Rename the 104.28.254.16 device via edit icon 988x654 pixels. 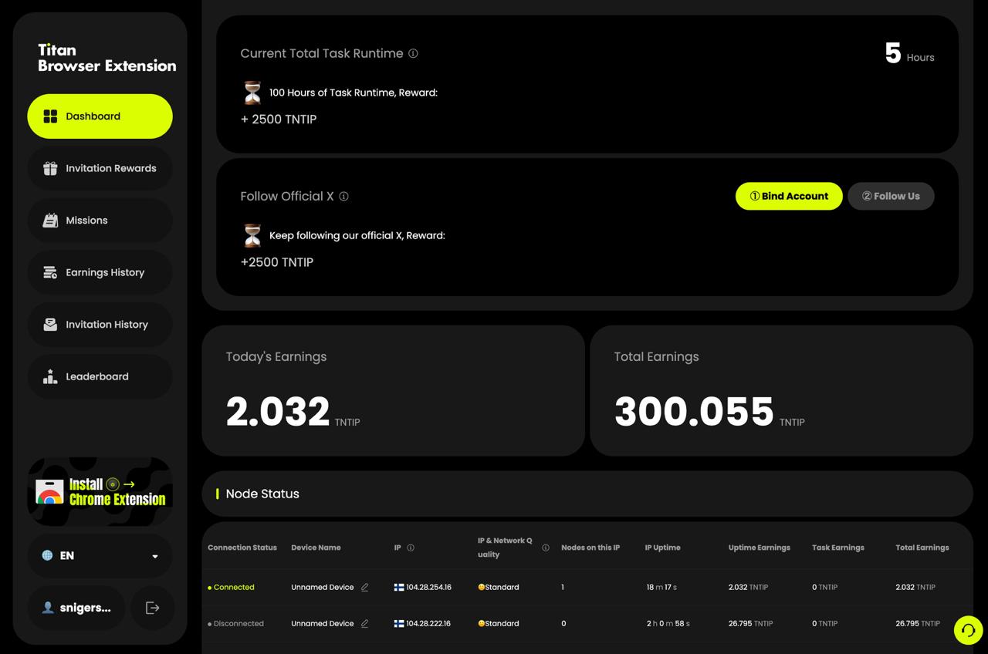pyautogui.click(x=364, y=588)
